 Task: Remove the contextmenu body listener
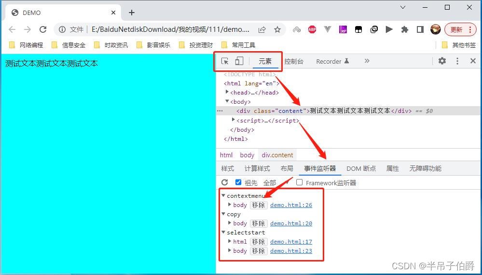259,205
